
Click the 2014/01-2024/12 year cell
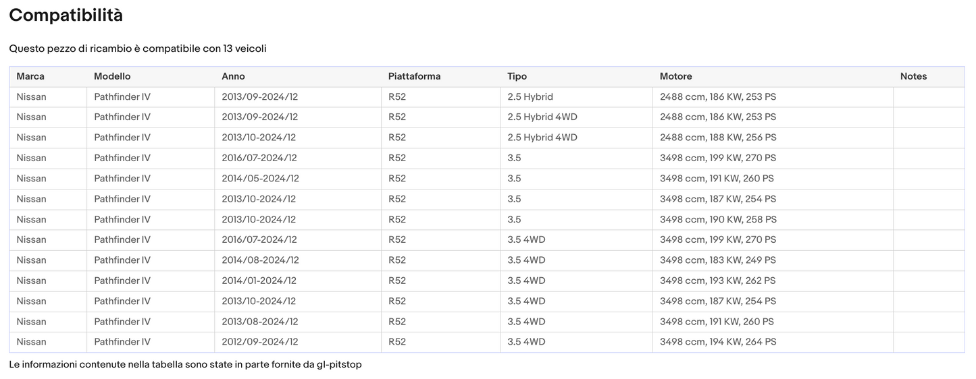tap(259, 281)
